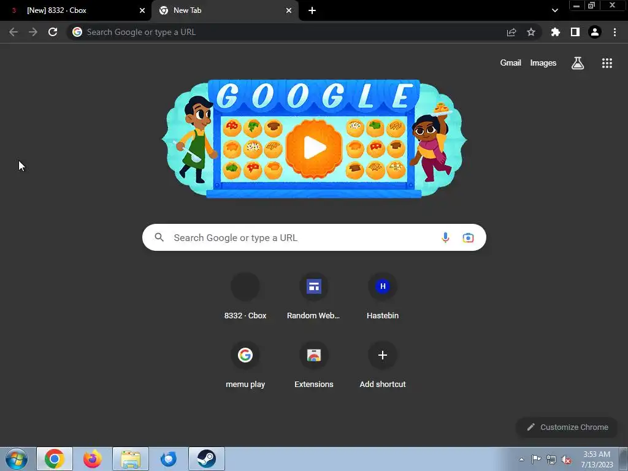Open the Action Center flag icon
The image size is (628, 471).
[x=536, y=459]
